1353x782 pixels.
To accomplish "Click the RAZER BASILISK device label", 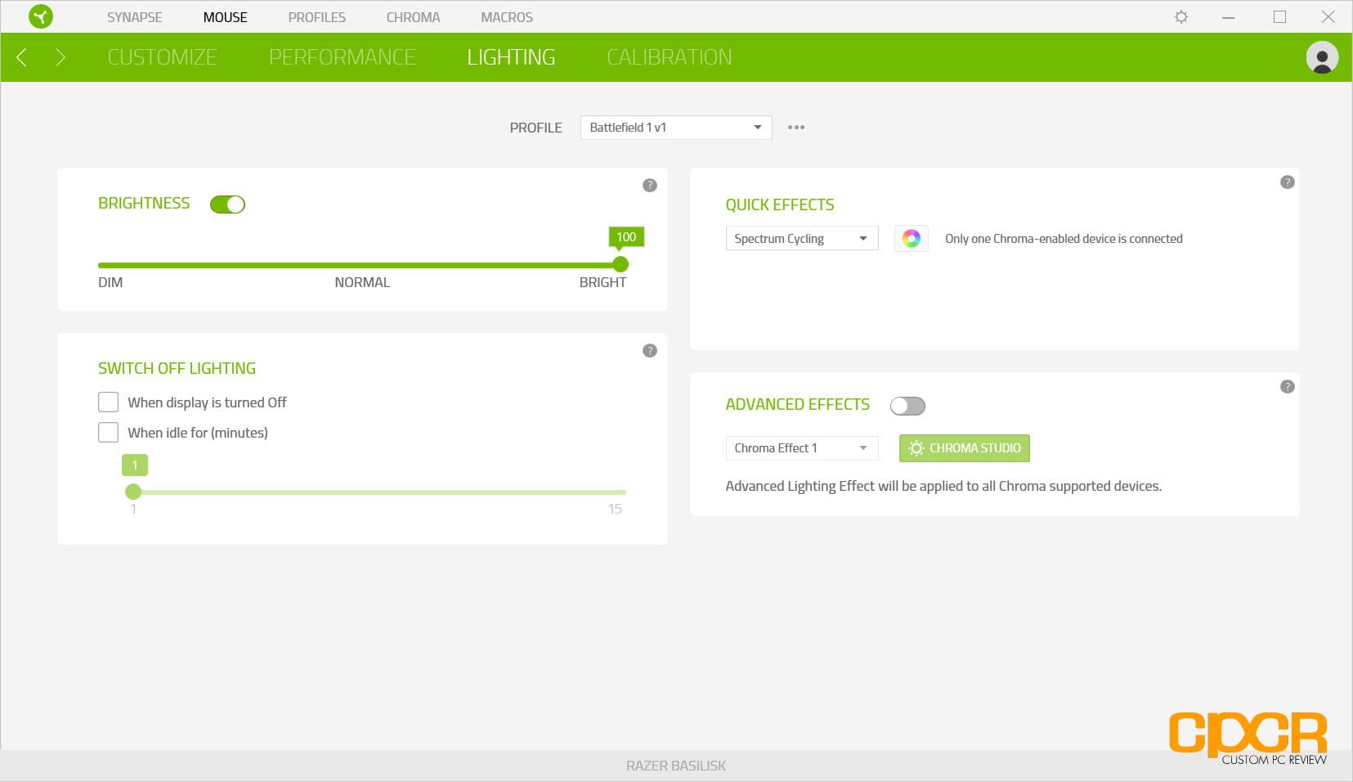I will (676, 766).
